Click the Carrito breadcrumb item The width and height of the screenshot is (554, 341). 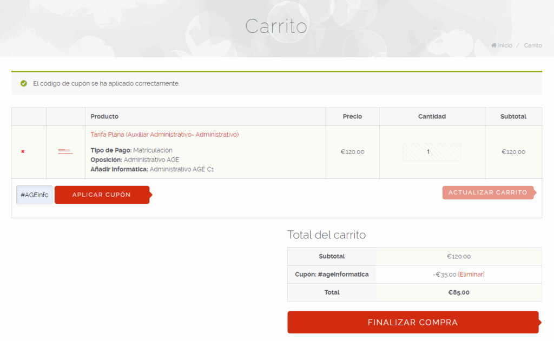tap(533, 45)
